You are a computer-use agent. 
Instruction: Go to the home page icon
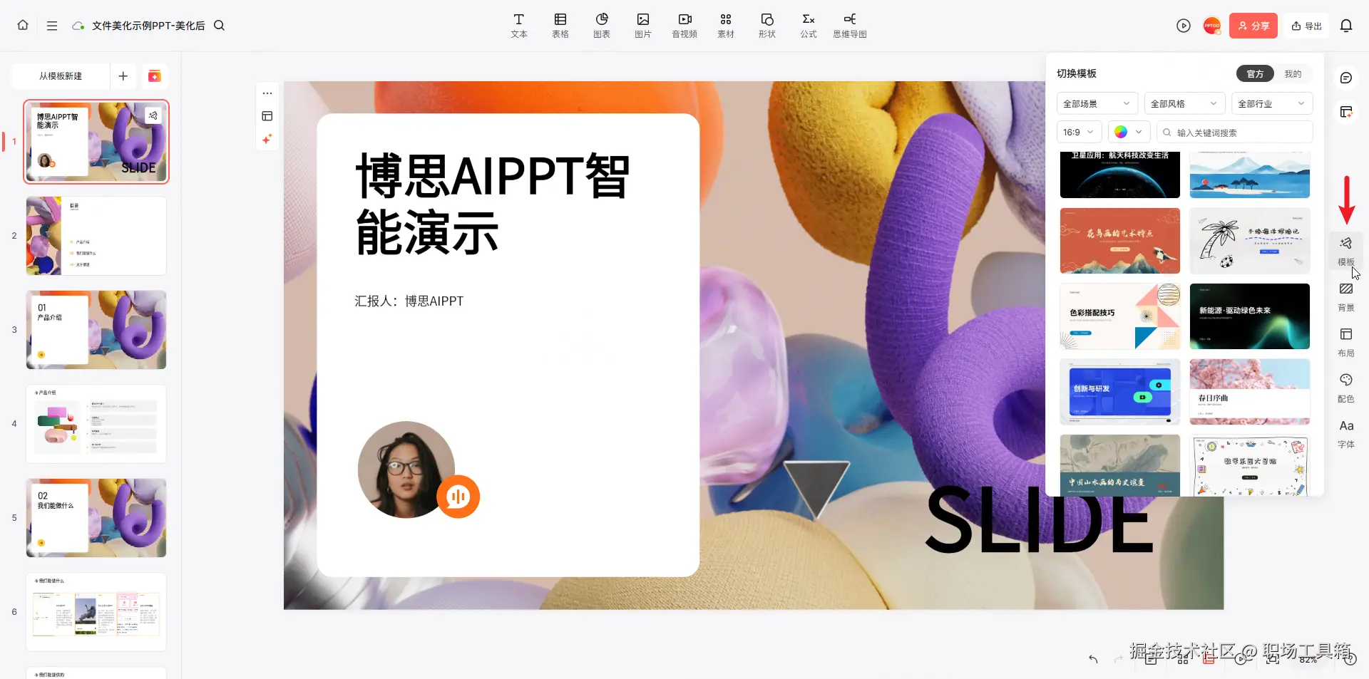click(x=23, y=25)
